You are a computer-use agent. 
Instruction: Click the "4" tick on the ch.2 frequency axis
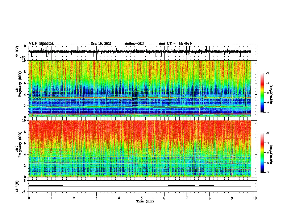pos(25,155)
